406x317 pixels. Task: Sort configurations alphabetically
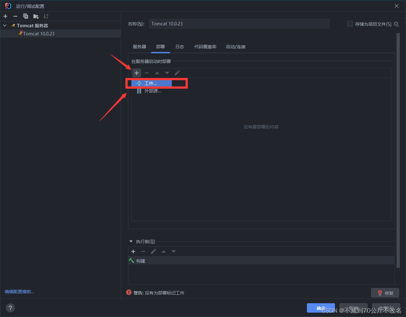click(45, 16)
